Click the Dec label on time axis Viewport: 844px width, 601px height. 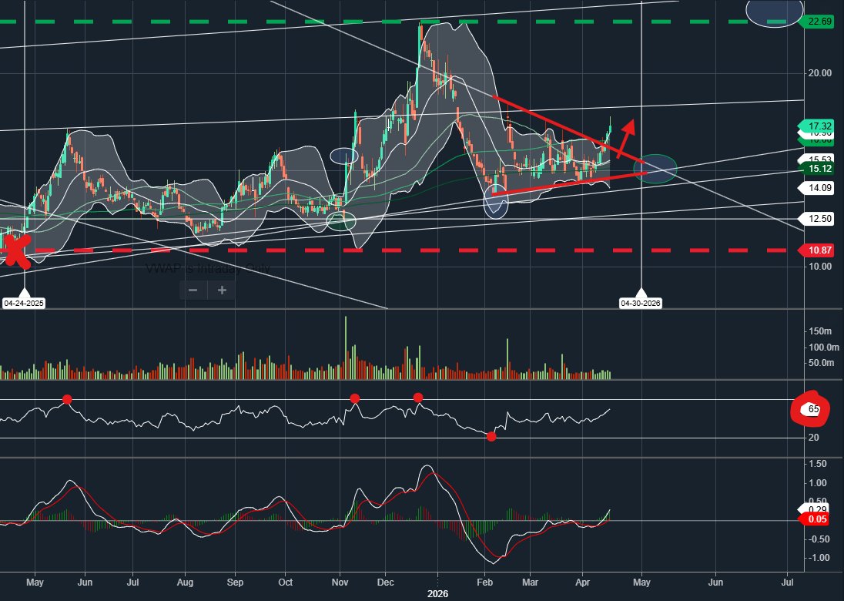pos(385,583)
